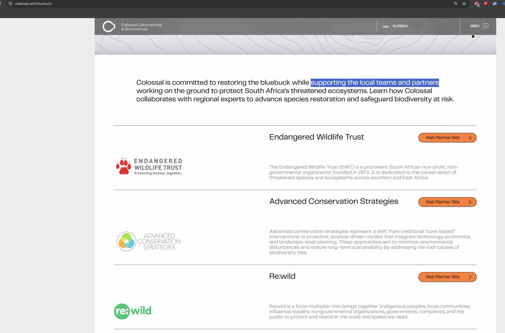505x333 pixels.
Task: Click the Endangered Wildlife Trust heading
Action: tap(316, 137)
